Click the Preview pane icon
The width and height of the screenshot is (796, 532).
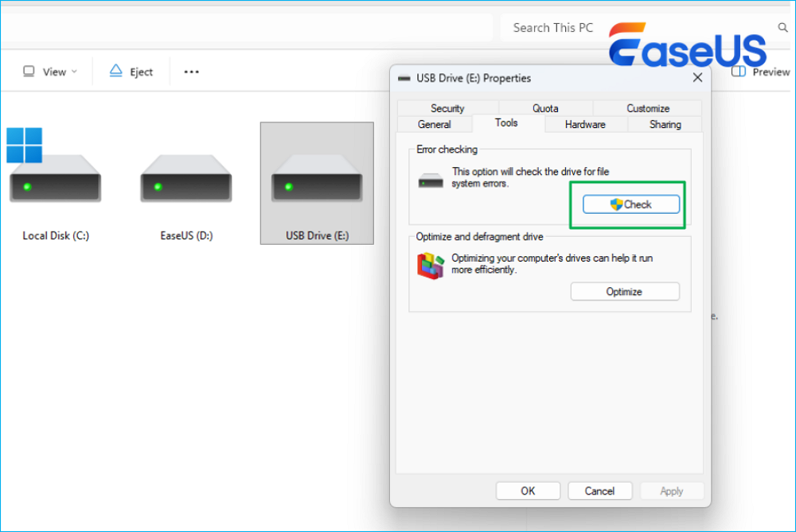click(738, 72)
